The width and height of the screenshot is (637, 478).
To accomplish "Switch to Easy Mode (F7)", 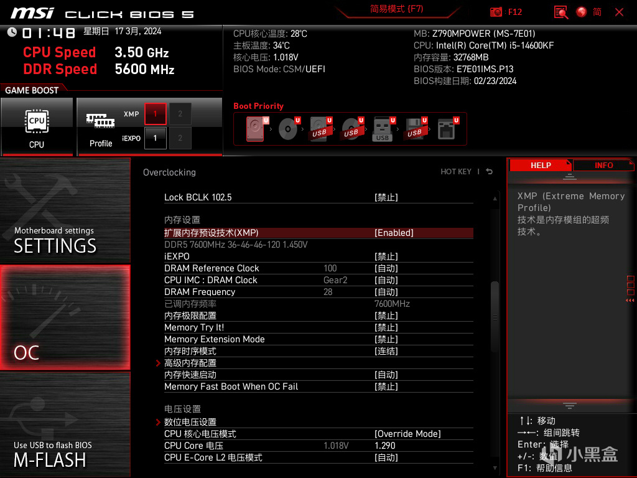I will (396, 9).
